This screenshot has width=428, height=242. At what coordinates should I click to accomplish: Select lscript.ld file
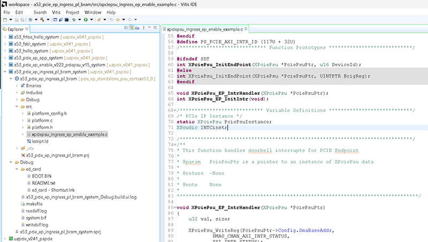coord(40,141)
